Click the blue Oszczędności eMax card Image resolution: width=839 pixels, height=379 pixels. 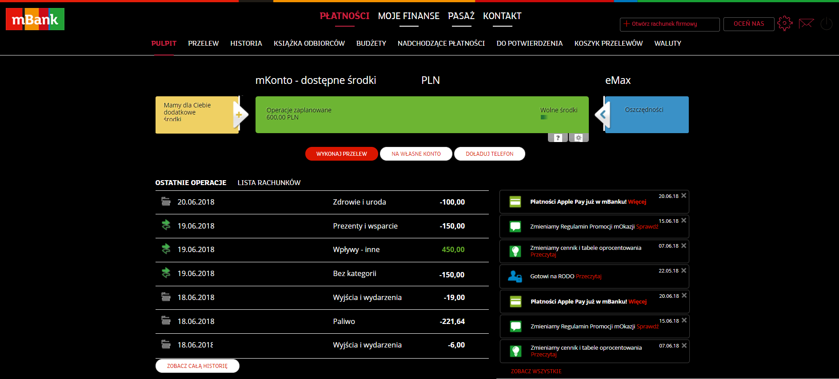pyautogui.click(x=647, y=114)
